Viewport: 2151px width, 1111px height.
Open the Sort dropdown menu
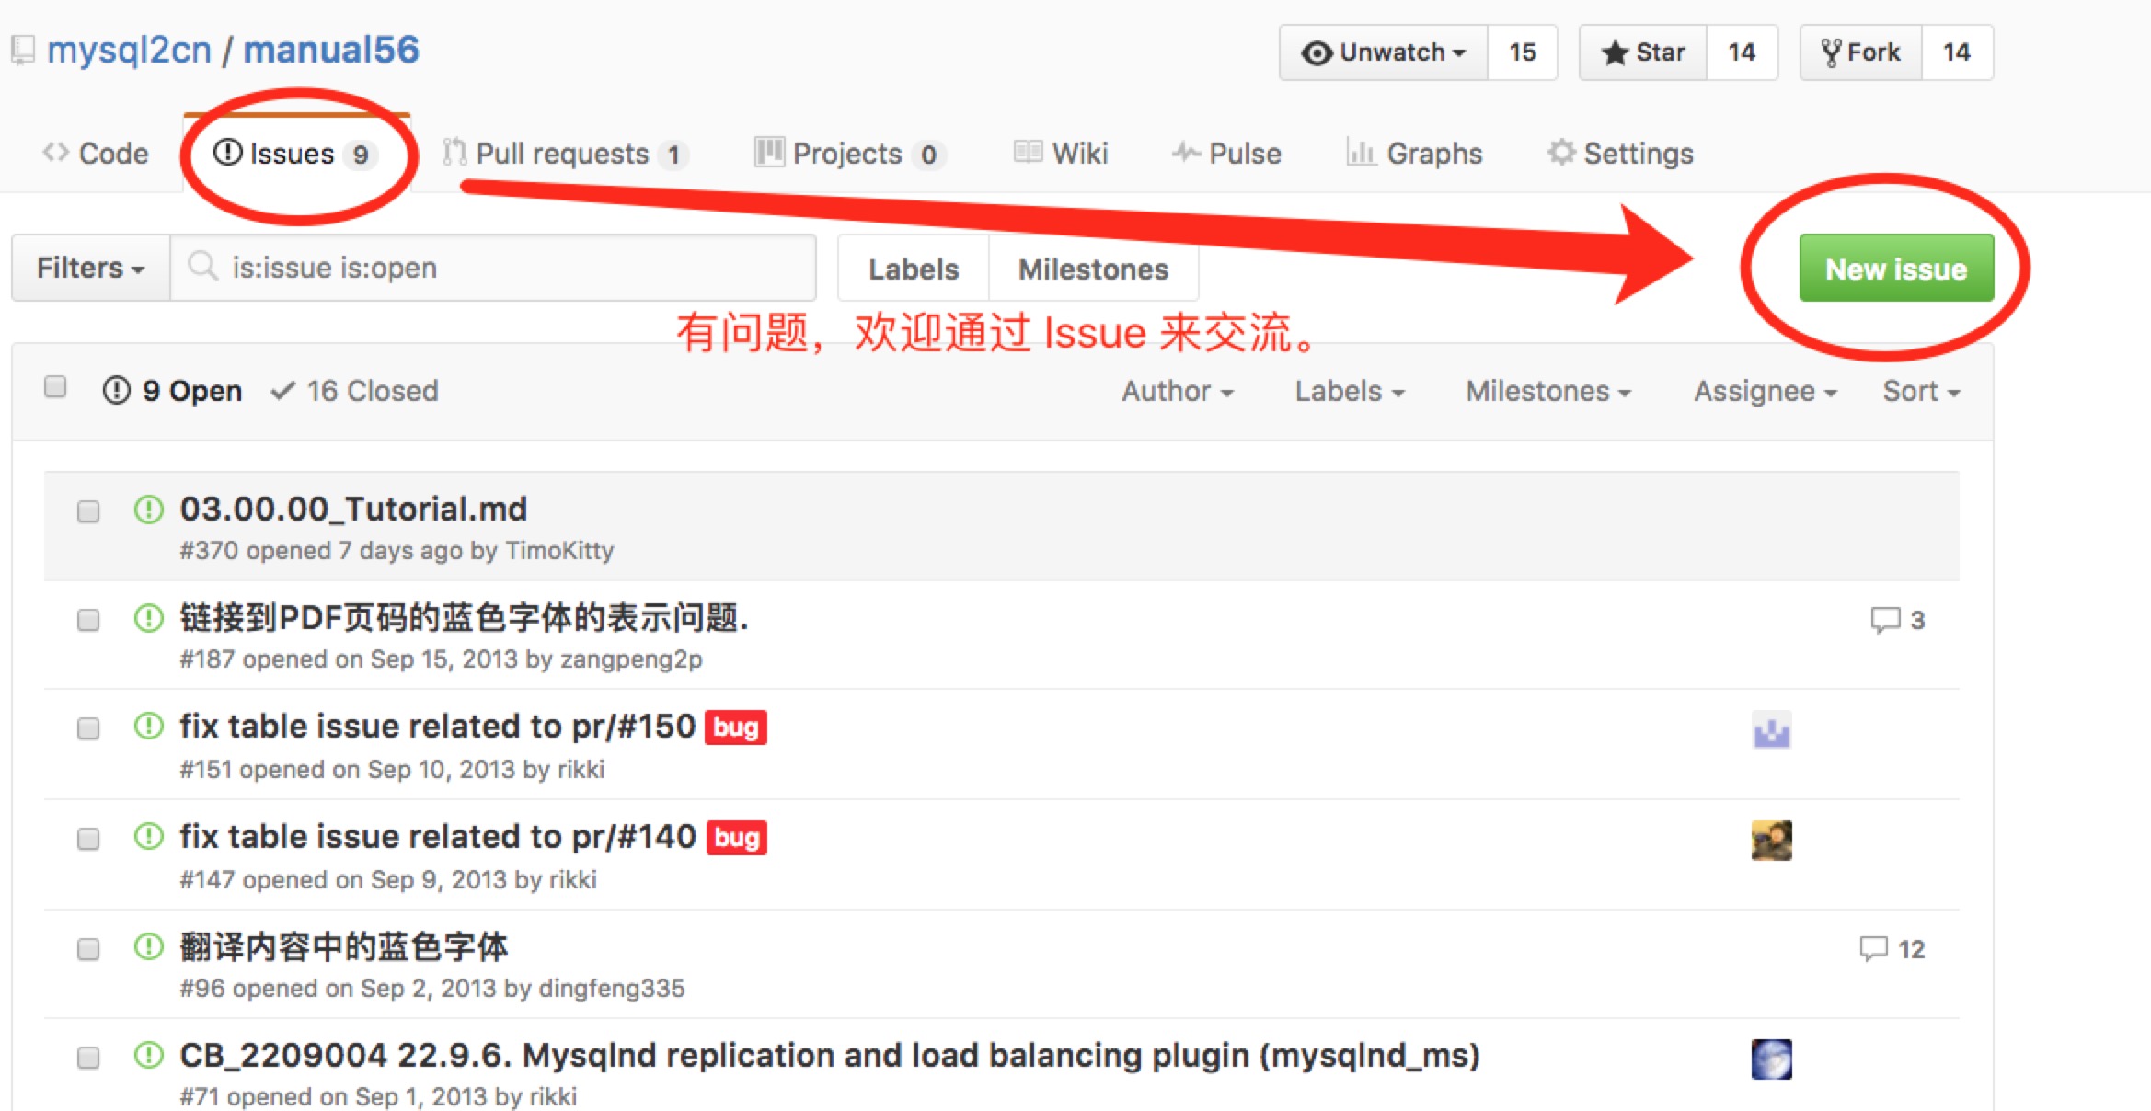(1921, 391)
